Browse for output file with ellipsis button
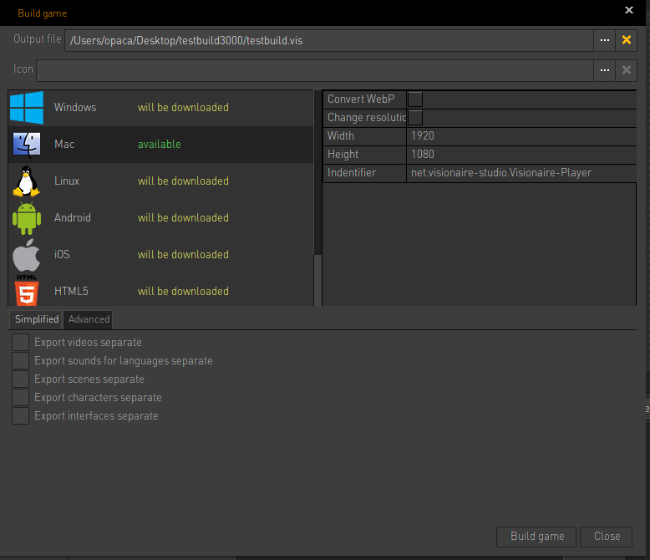 point(604,40)
